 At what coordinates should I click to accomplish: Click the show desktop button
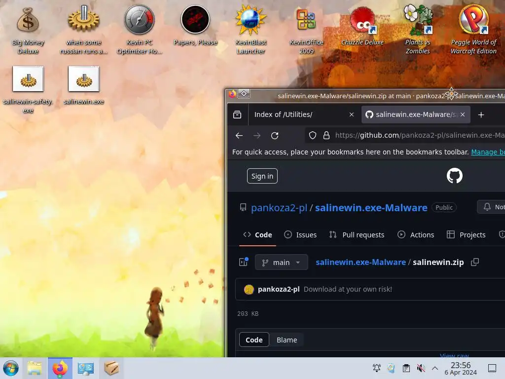pyautogui.click(x=492, y=368)
